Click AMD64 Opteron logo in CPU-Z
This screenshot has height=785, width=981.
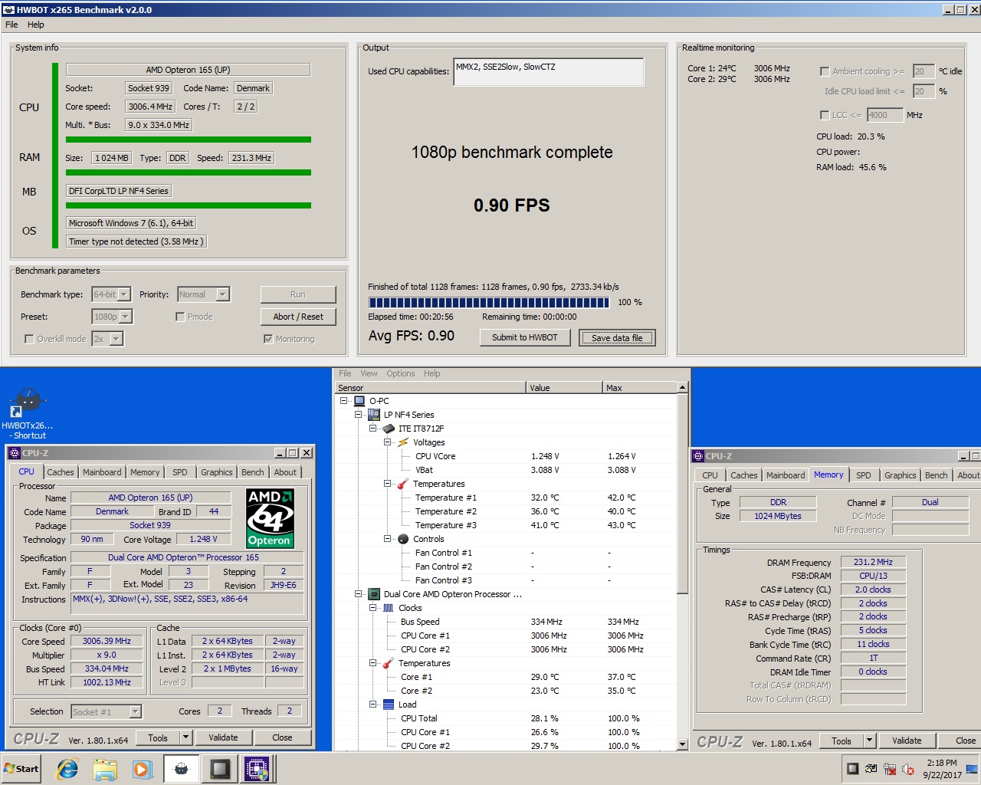coord(269,519)
